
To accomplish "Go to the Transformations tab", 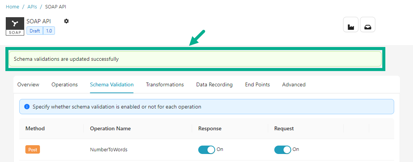I will point(165,84).
